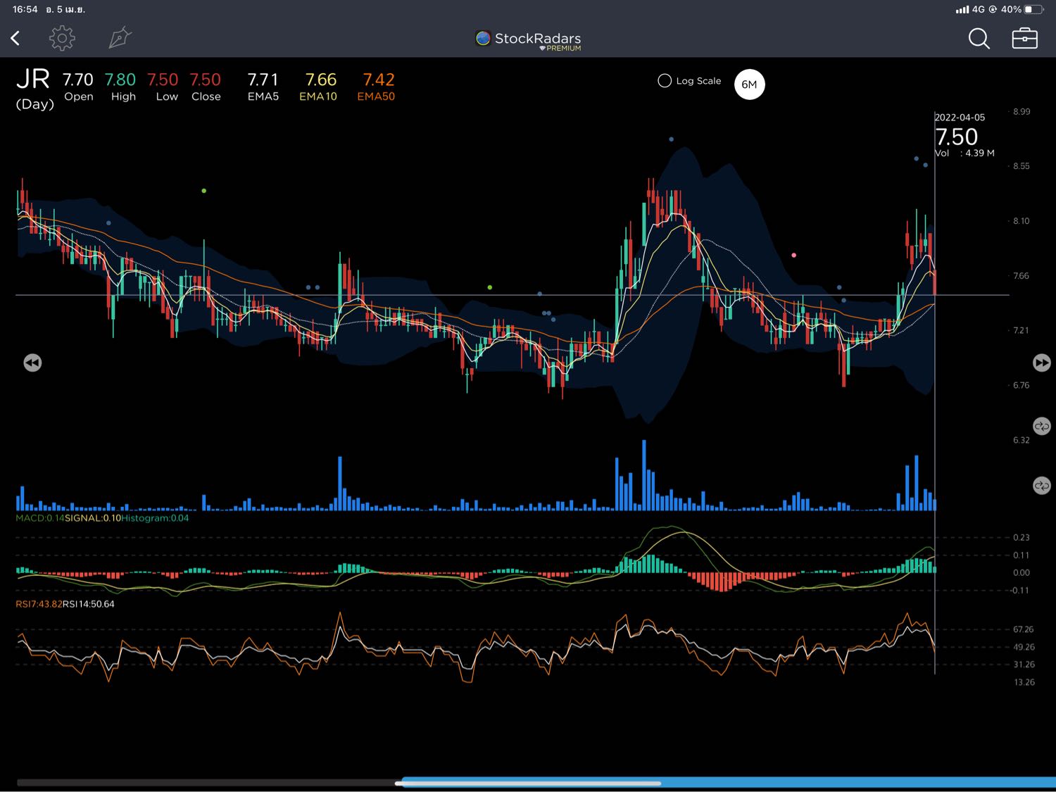Tap the StockRadars Premium logo
Screen dimensions: 1056x792
529,41
